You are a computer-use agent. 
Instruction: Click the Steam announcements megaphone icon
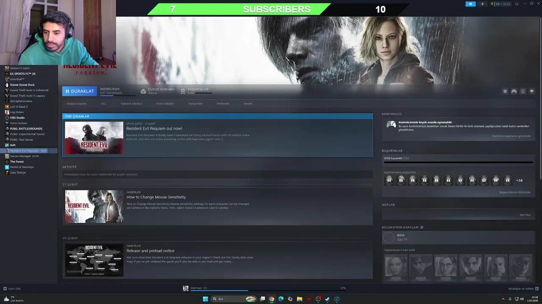coord(470,4)
